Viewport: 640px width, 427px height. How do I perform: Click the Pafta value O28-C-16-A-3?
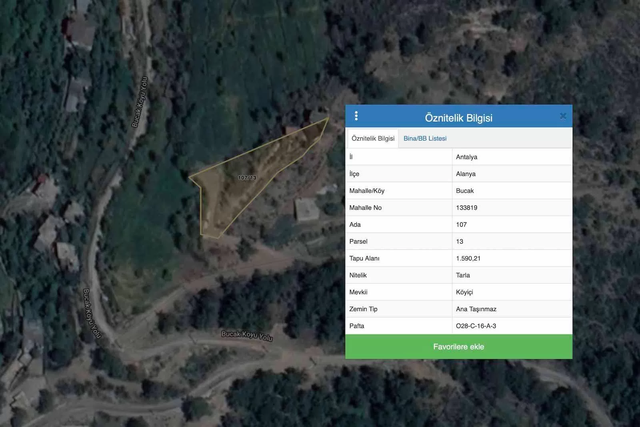point(476,326)
